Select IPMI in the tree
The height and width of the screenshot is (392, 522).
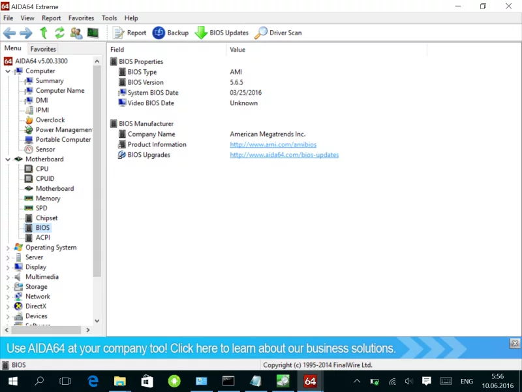click(x=42, y=110)
